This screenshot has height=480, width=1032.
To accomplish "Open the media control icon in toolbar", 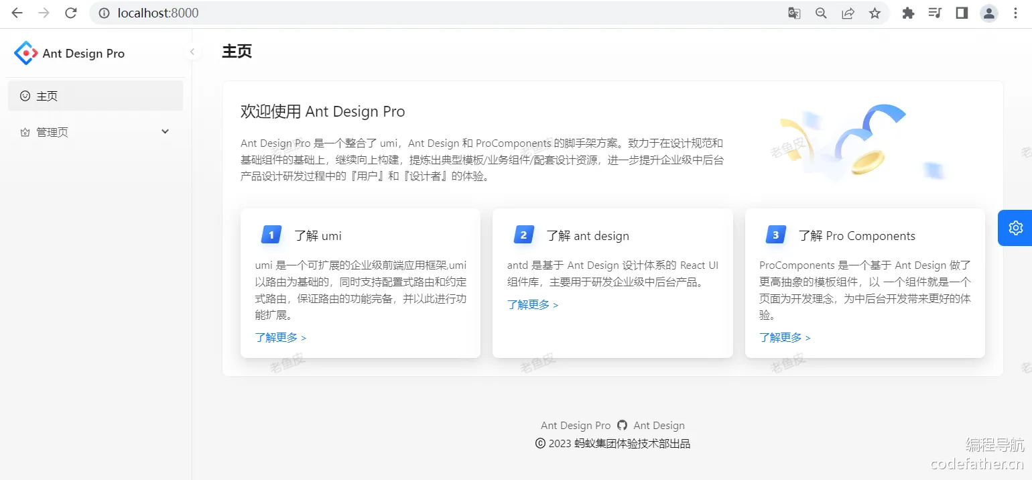I will tap(935, 13).
